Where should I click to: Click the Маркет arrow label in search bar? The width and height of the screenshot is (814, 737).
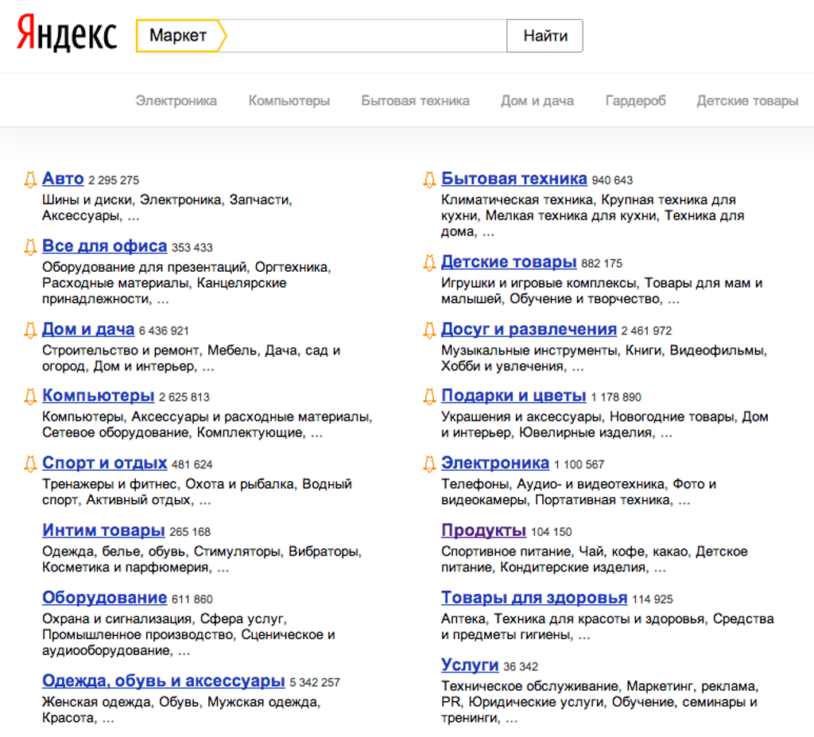point(181,35)
